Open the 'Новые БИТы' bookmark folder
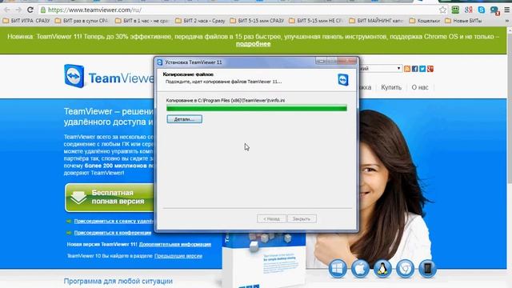The image size is (512, 288). click(x=463, y=21)
